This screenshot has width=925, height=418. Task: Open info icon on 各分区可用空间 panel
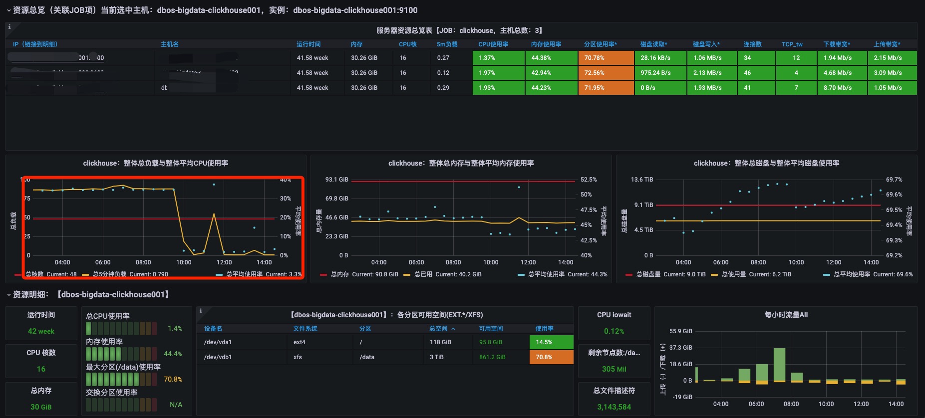pos(201,311)
